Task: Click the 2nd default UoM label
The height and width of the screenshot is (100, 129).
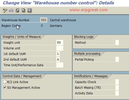Action: point(15,59)
